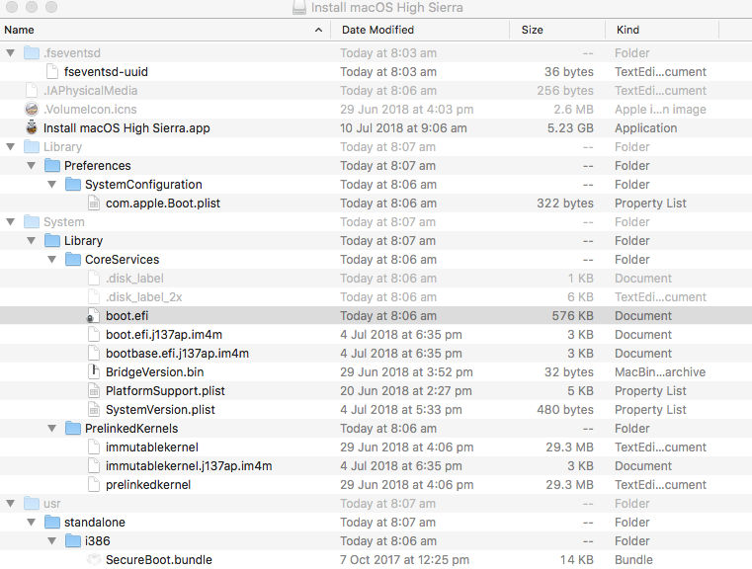Click the 'MacBin...archive' kind label
The image size is (752, 569).
(660, 372)
